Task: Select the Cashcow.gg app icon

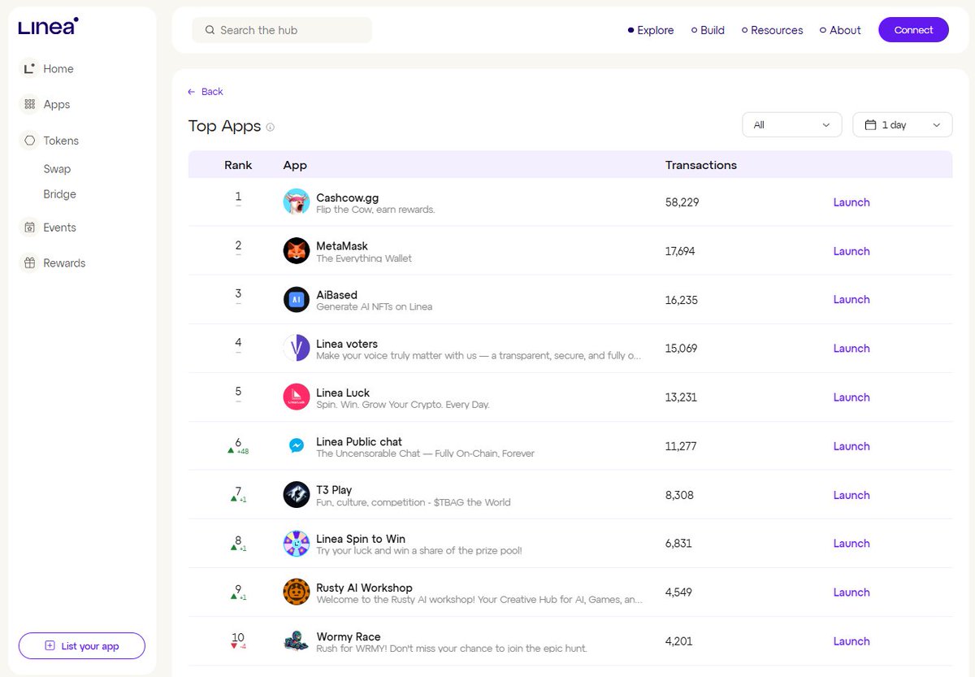Action: 296,202
